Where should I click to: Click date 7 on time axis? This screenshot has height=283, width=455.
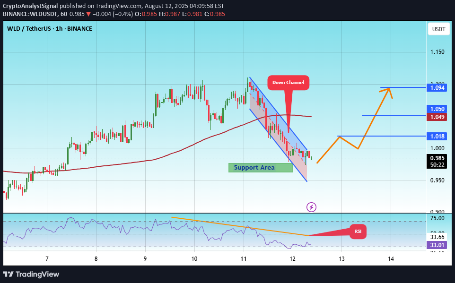point(47,258)
